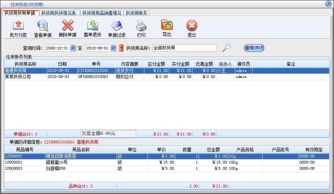Image resolution: width=334 pixels, height=194 pixels.
Task: Click the 整单退货 return icon
Action: pyautogui.click(x=92, y=26)
